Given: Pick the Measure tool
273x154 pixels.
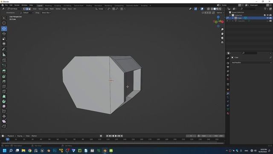Looking at the screenshot, I should click(x=4, y=54).
